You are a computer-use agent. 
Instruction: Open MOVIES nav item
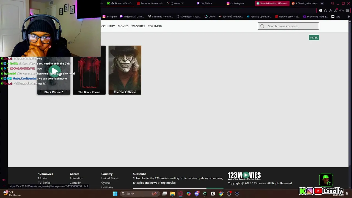tap(123, 26)
